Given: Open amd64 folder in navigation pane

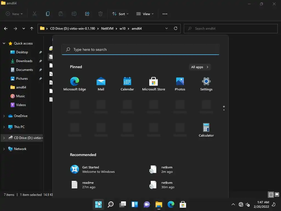Looking at the screenshot, I should tap(21, 87).
